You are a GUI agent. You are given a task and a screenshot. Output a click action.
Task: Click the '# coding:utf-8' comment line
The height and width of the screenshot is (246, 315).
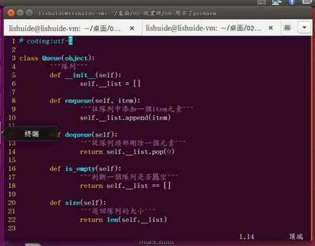pos(46,41)
